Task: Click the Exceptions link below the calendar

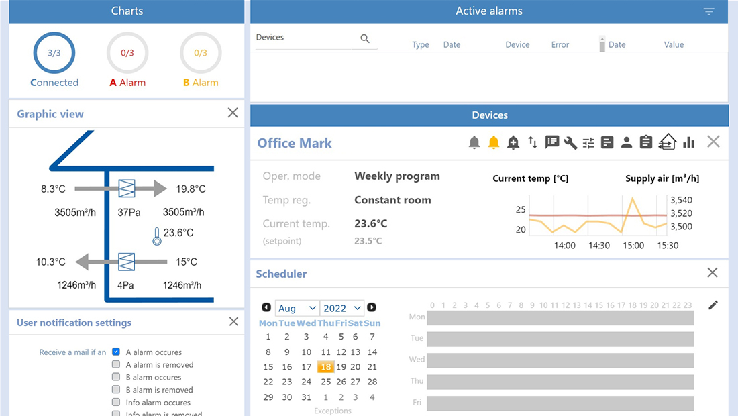Action: (333, 411)
